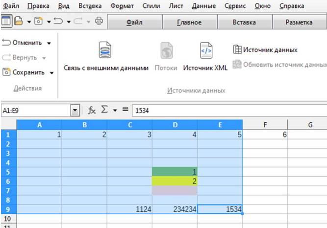Expand the Open document dropdown arrow
This screenshot has height=228, width=327.
pos(29,22)
